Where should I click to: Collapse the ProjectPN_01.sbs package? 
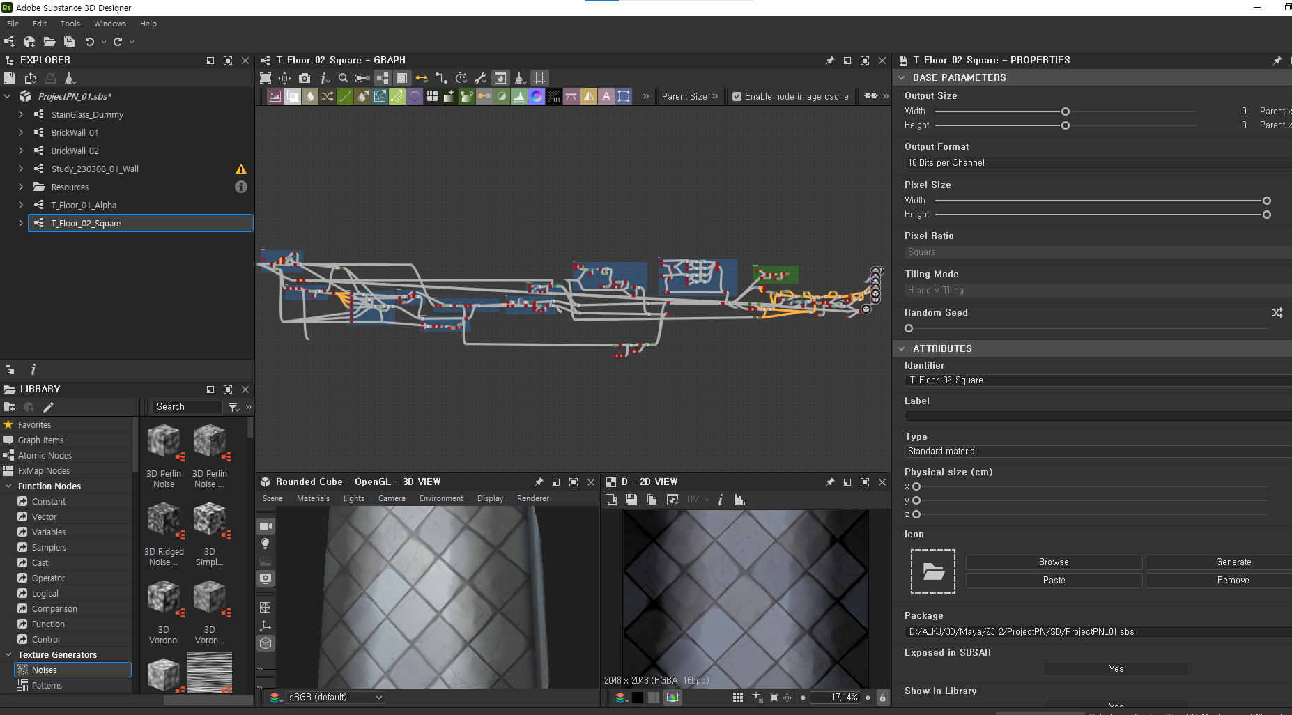(8, 96)
